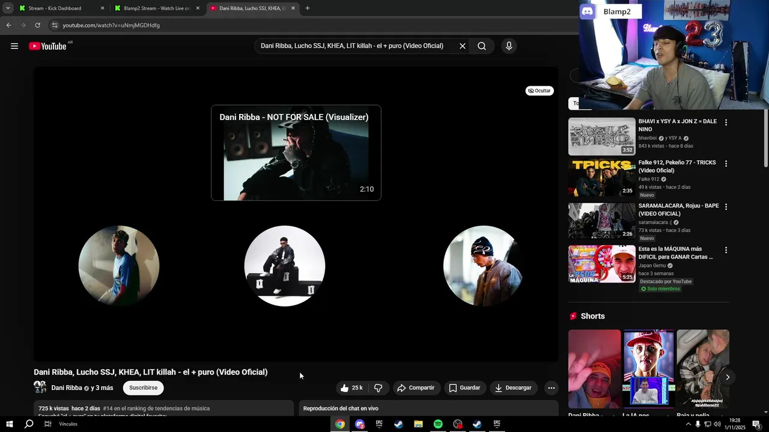Open the tab search dropdown arrow
The image size is (769, 432).
click(8, 8)
